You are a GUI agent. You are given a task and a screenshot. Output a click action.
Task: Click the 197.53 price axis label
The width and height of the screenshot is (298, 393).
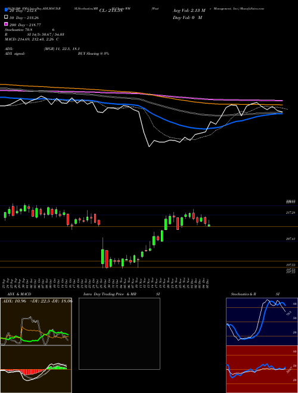(x=290, y=265)
